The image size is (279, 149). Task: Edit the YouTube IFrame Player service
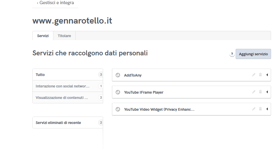254,92
